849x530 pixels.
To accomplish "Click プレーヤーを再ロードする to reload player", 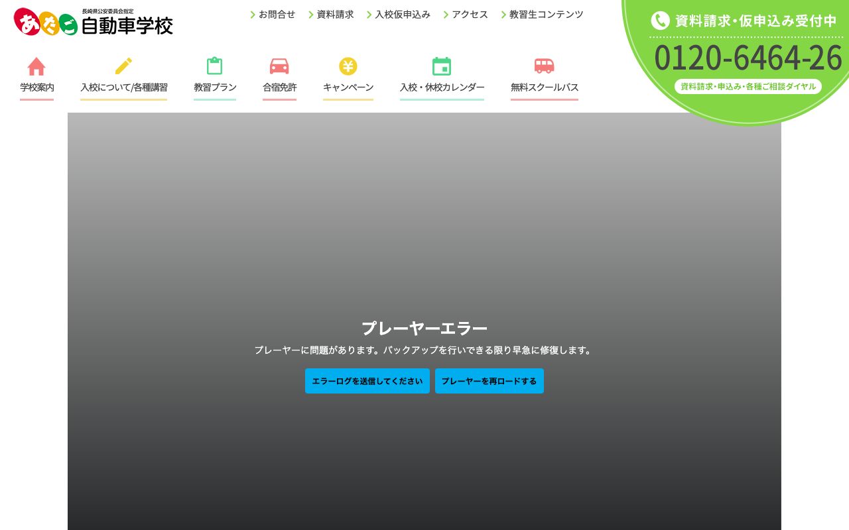I will 490,381.
